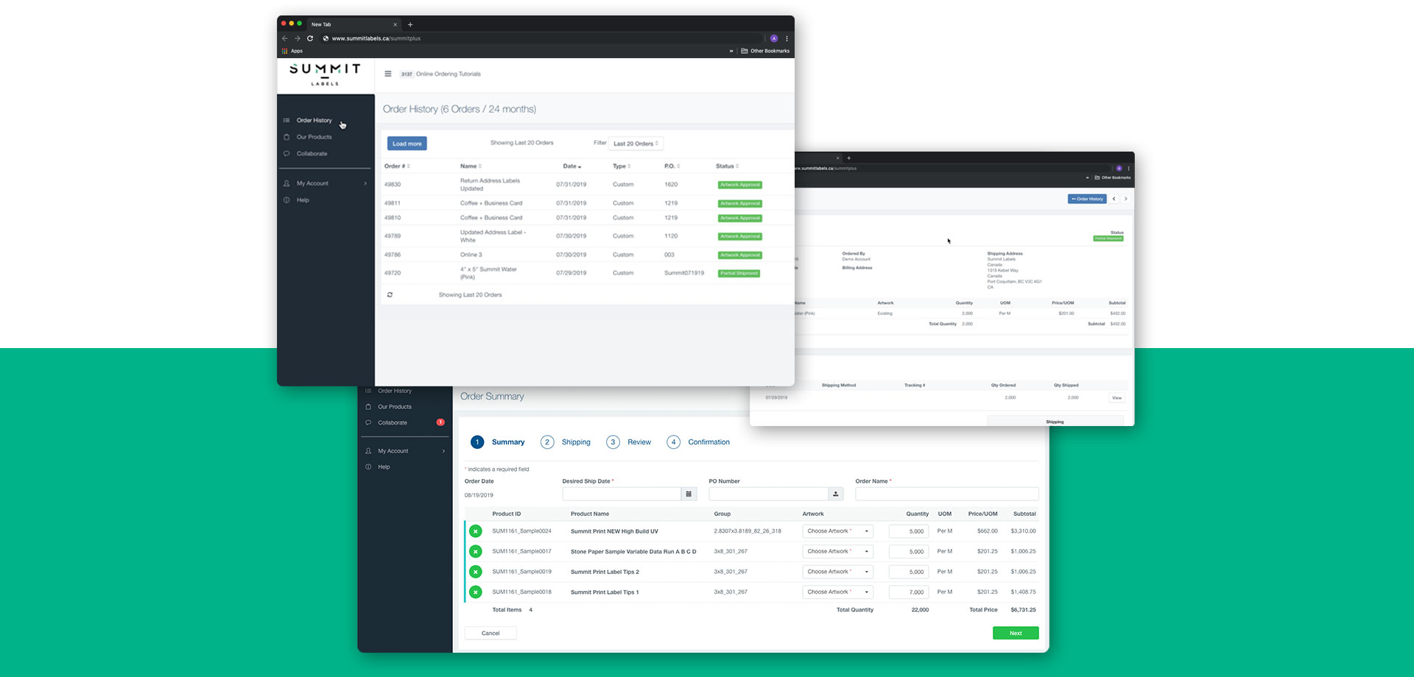Click the upload icon beside PO Number field

(x=836, y=494)
